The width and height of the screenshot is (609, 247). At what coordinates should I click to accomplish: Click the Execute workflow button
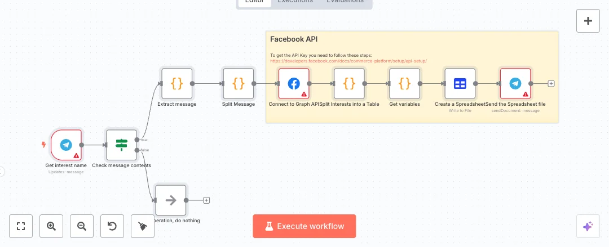tap(304, 226)
